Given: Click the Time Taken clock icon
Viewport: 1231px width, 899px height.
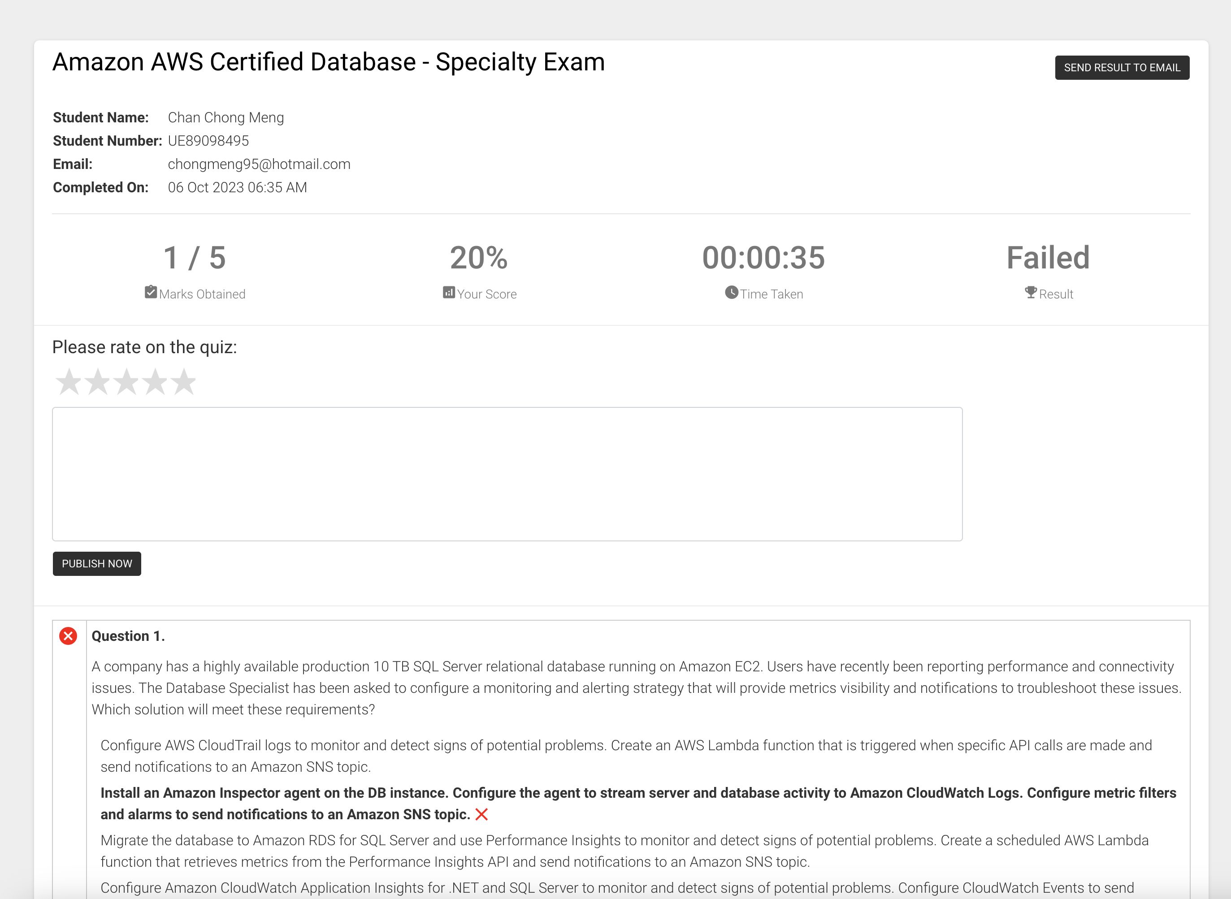Looking at the screenshot, I should tap(732, 292).
